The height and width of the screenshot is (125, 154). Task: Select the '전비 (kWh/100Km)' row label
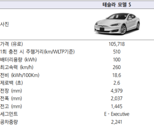pyautogui.click(x=20, y=75)
